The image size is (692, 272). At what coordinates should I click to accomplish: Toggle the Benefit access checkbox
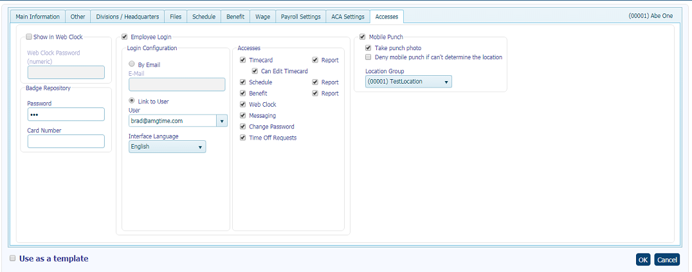coord(242,93)
